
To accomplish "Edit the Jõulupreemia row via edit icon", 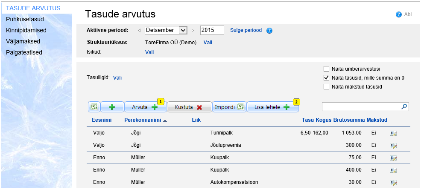I will click(393, 146).
